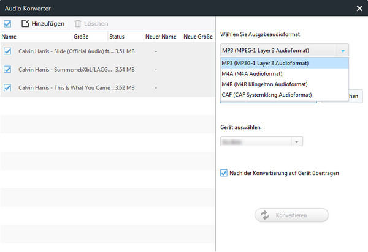Sort by the Name column header

tap(36, 37)
